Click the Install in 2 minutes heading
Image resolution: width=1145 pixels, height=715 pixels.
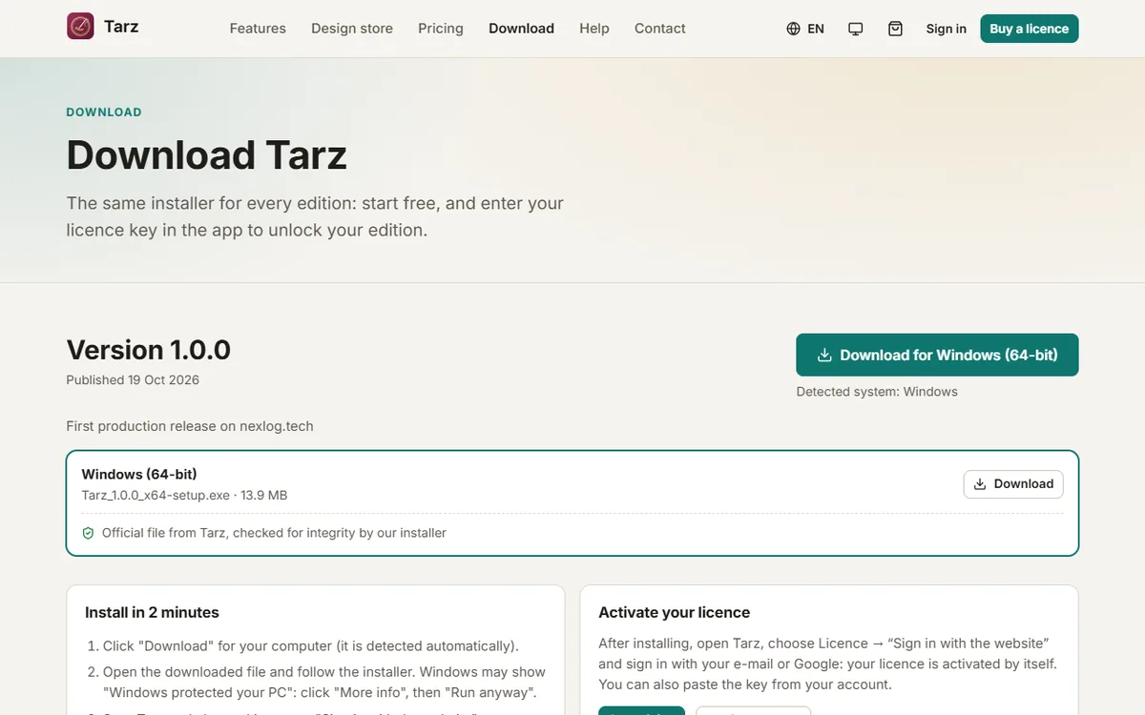(x=152, y=612)
